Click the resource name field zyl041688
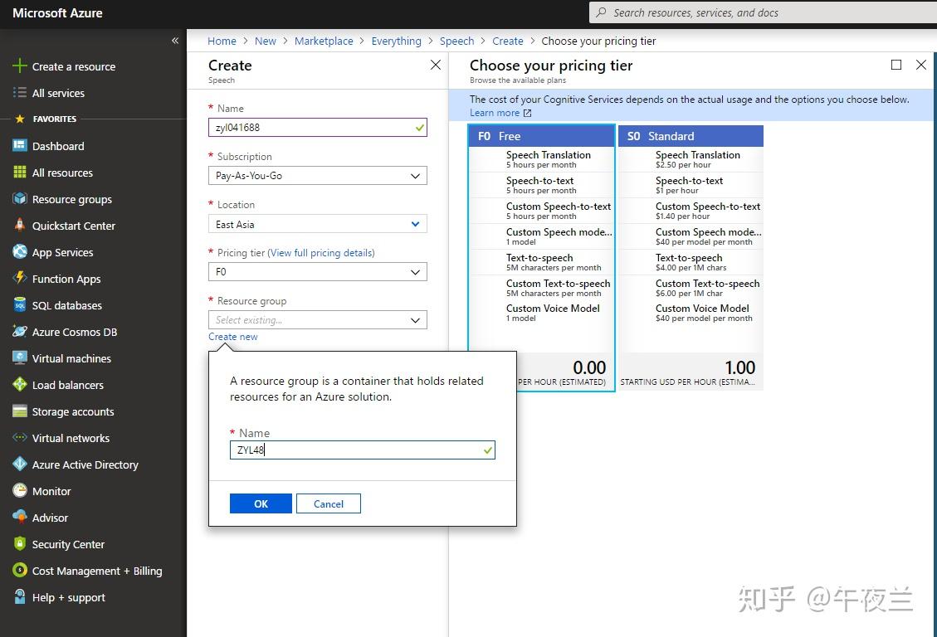Image resolution: width=937 pixels, height=637 pixels. tap(317, 127)
